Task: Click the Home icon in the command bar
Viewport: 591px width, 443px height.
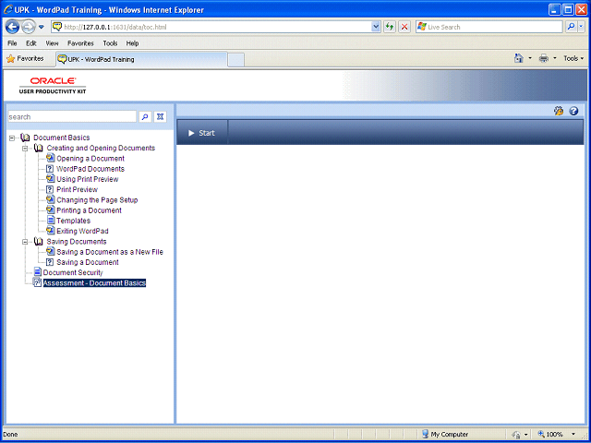Action: [x=519, y=58]
